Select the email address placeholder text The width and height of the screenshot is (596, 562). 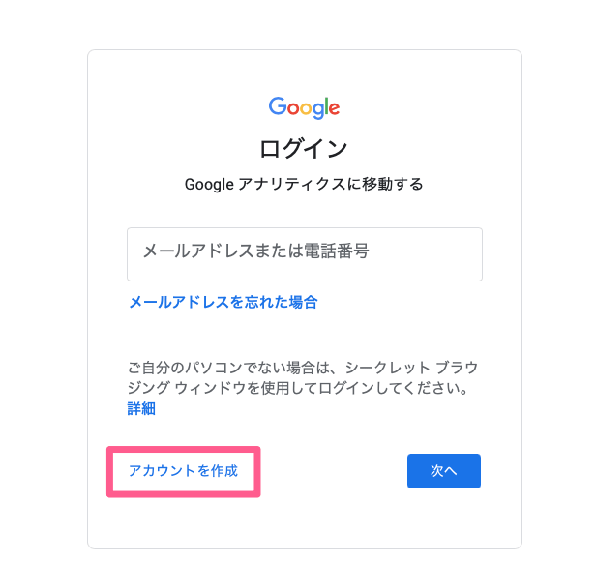pos(255,252)
